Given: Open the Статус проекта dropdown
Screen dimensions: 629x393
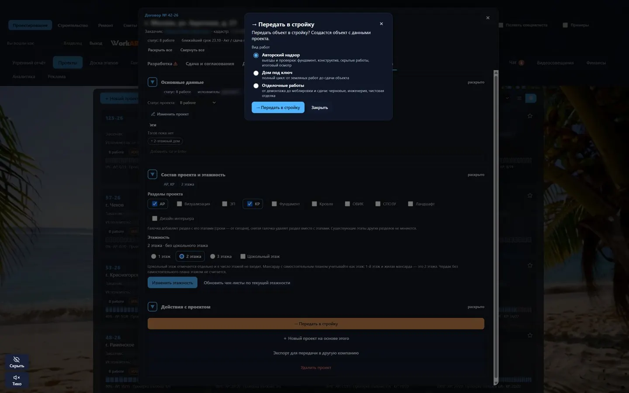Looking at the screenshot, I should [x=198, y=103].
